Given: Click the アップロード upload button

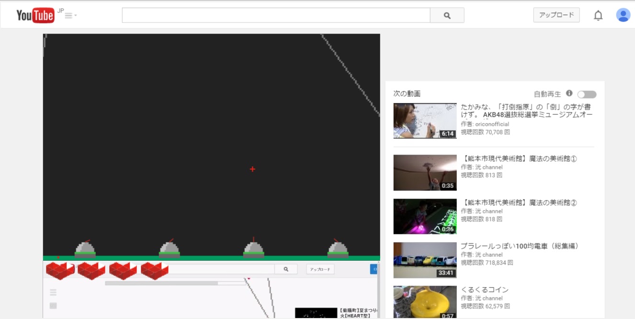Looking at the screenshot, I should [556, 15].
